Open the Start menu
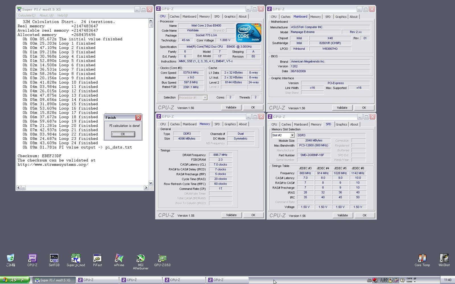This screenshot has height=284, width=455. tap(15, 280)
